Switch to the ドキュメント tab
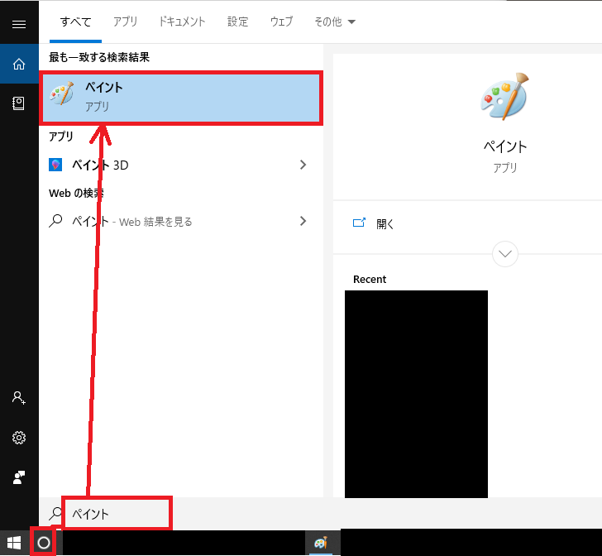The height and width of the screenshot is (556, 602). coord(183,22)
